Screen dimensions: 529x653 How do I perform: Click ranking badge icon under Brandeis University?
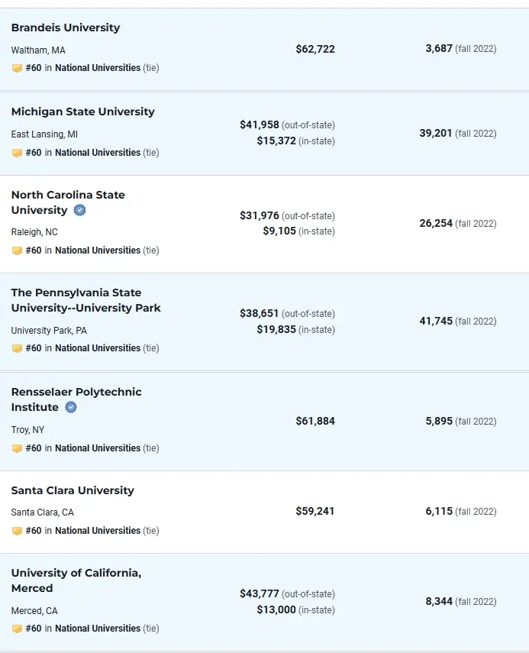pyautogui.click(x=17, y=68)
